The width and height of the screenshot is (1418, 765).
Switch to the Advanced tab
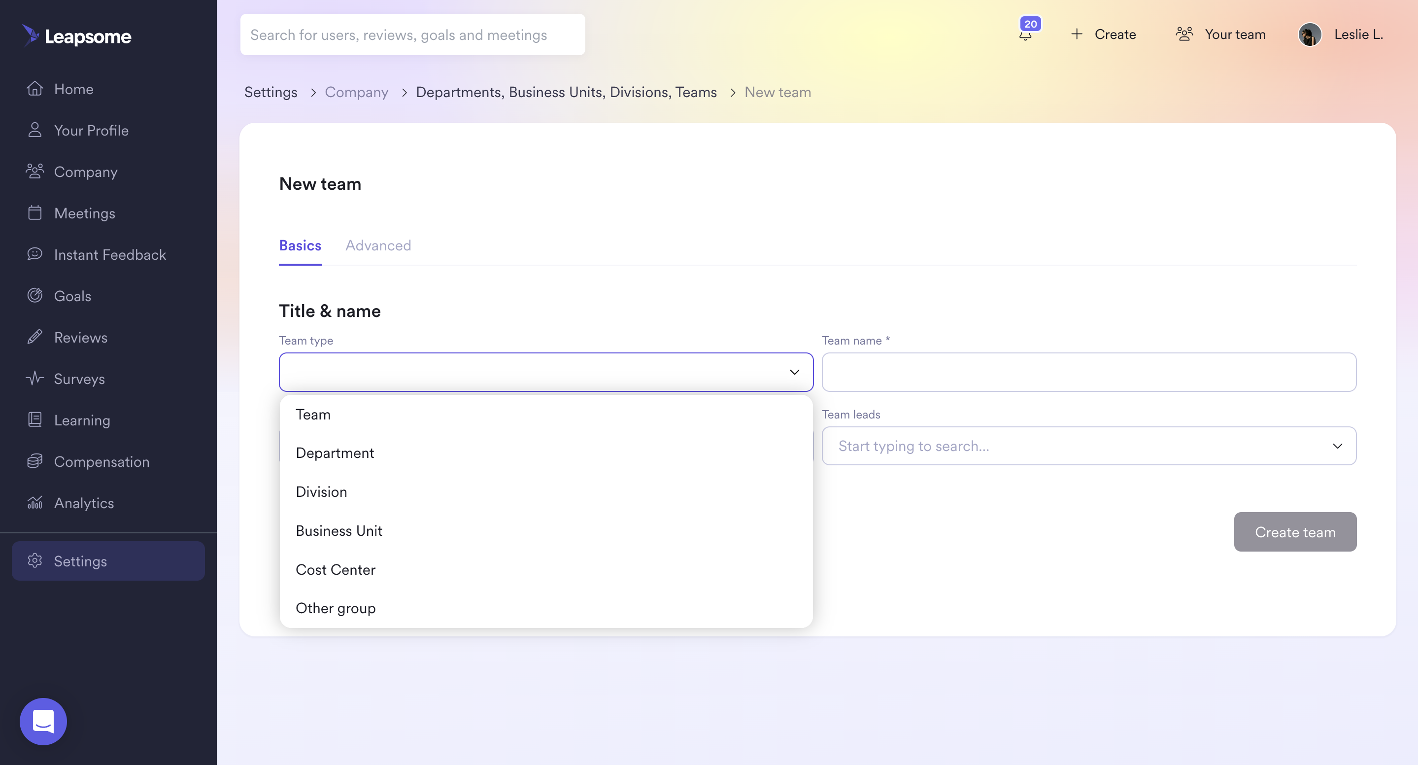coord(377,245)
